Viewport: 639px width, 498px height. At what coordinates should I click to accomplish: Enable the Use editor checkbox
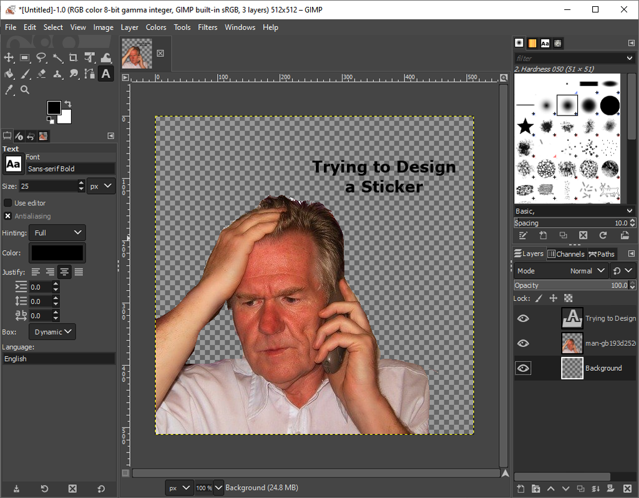[8, 203]
